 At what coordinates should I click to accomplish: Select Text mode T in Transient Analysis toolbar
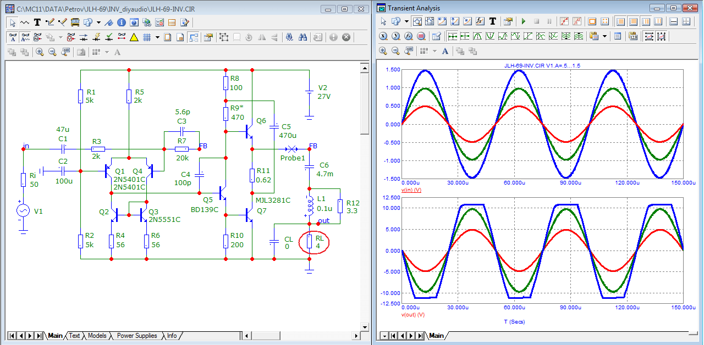click(x=492, y=21)
